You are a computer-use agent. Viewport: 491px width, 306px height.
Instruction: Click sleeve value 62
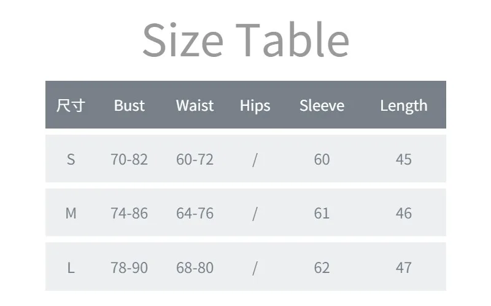point(322,267)
